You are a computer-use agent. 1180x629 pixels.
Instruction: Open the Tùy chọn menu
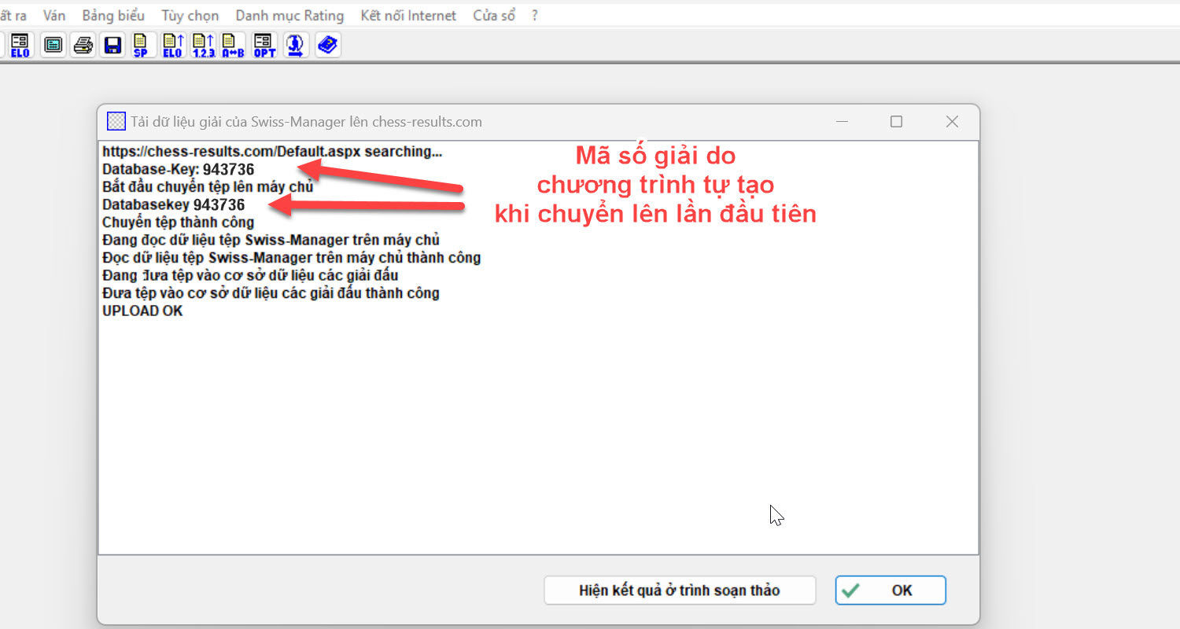(x=190, y=15)
